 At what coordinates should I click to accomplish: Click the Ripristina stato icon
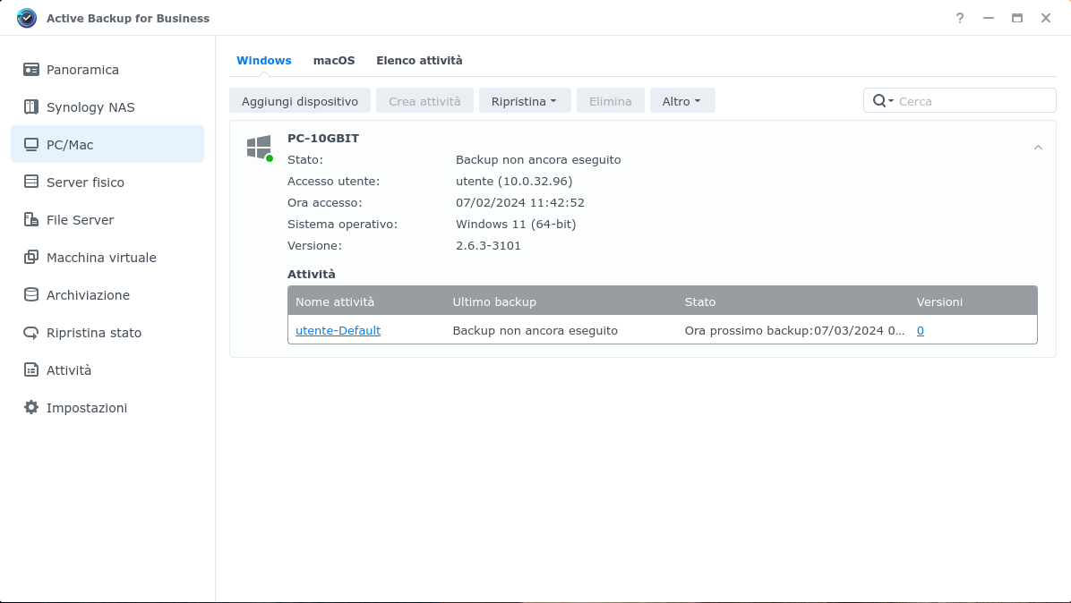point(31,333)
